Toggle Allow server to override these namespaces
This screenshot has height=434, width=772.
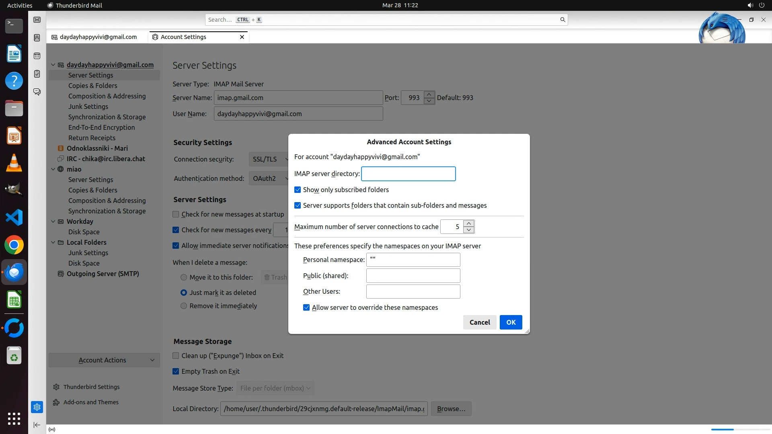coord(306,307)
